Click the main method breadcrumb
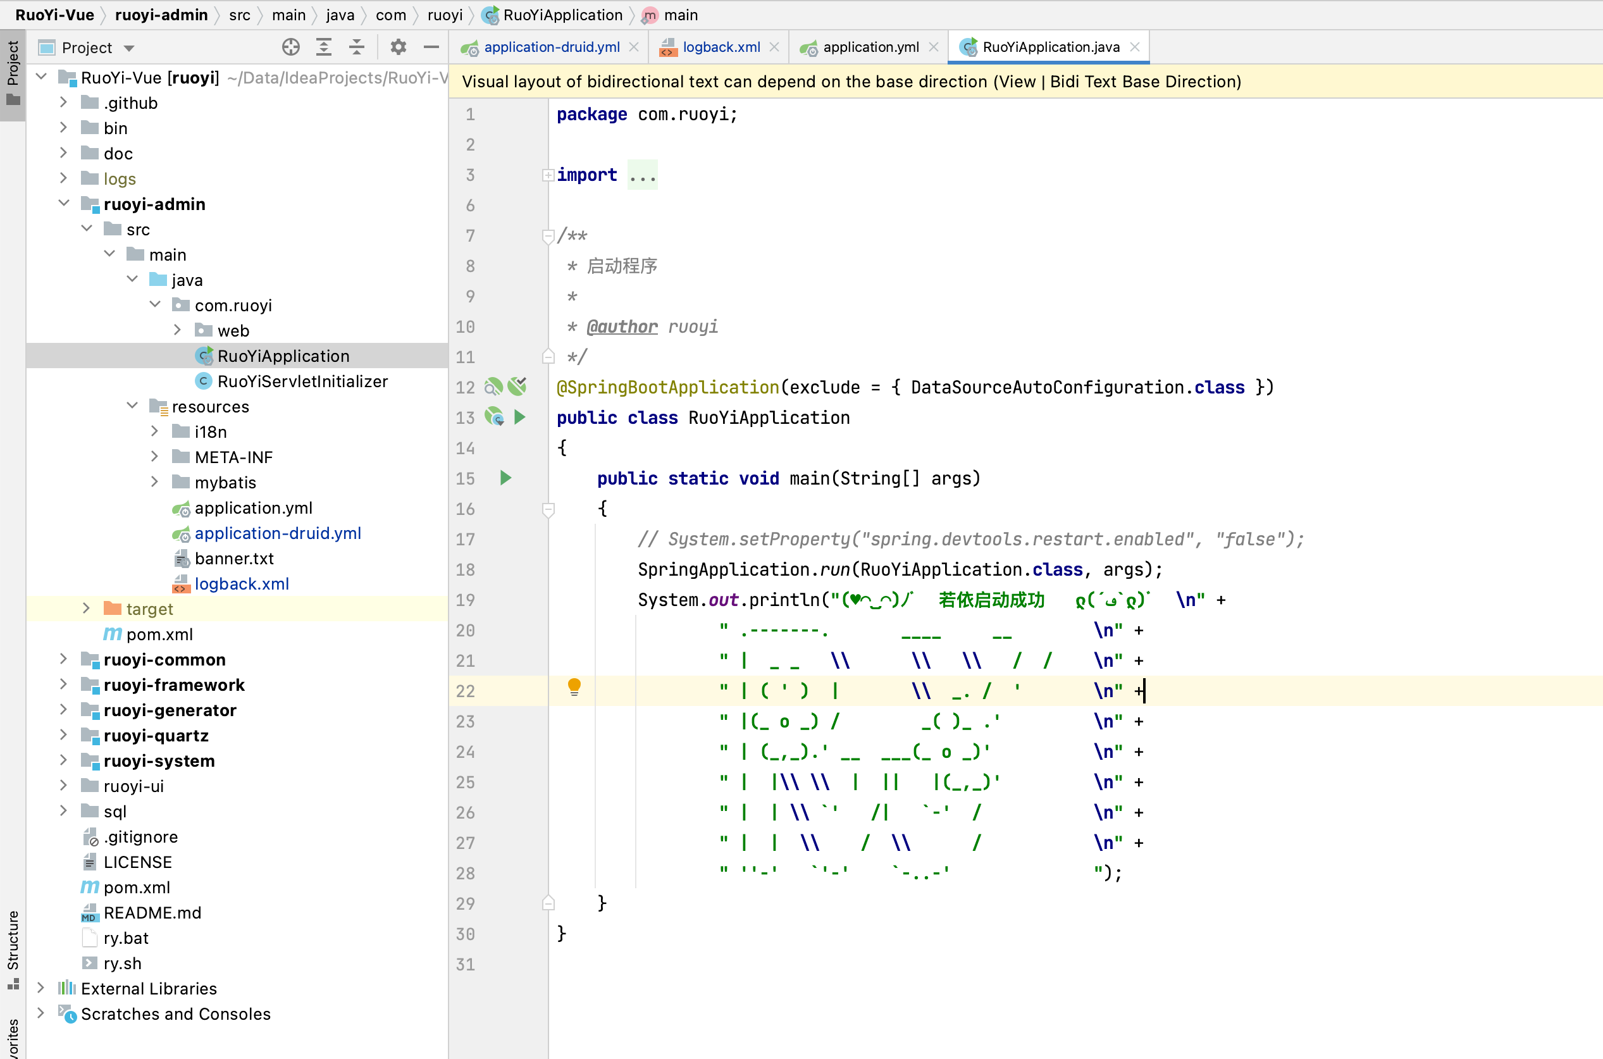The image size is (1603, 1059). pyautogui.click(x=681, y=15)
